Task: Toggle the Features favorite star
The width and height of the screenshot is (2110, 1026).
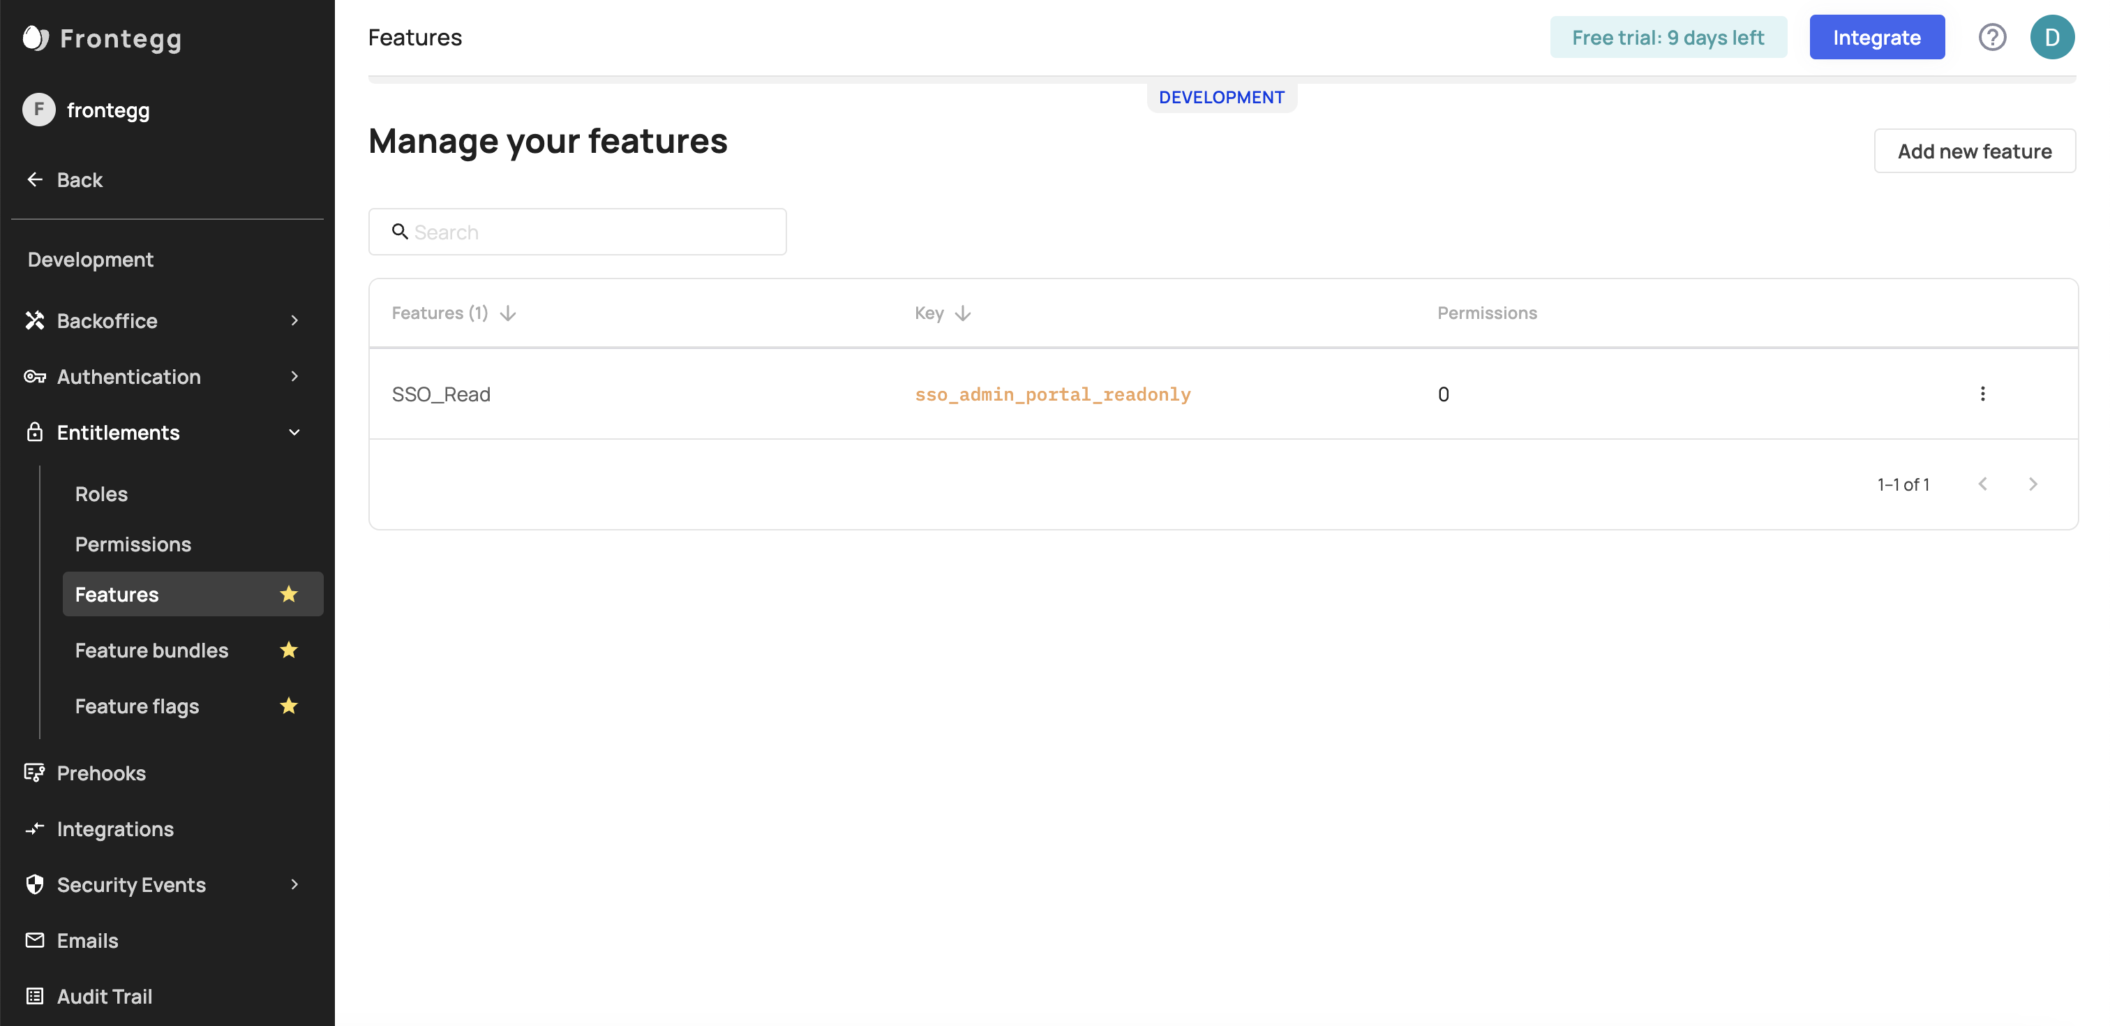Action: coord(288,594)
